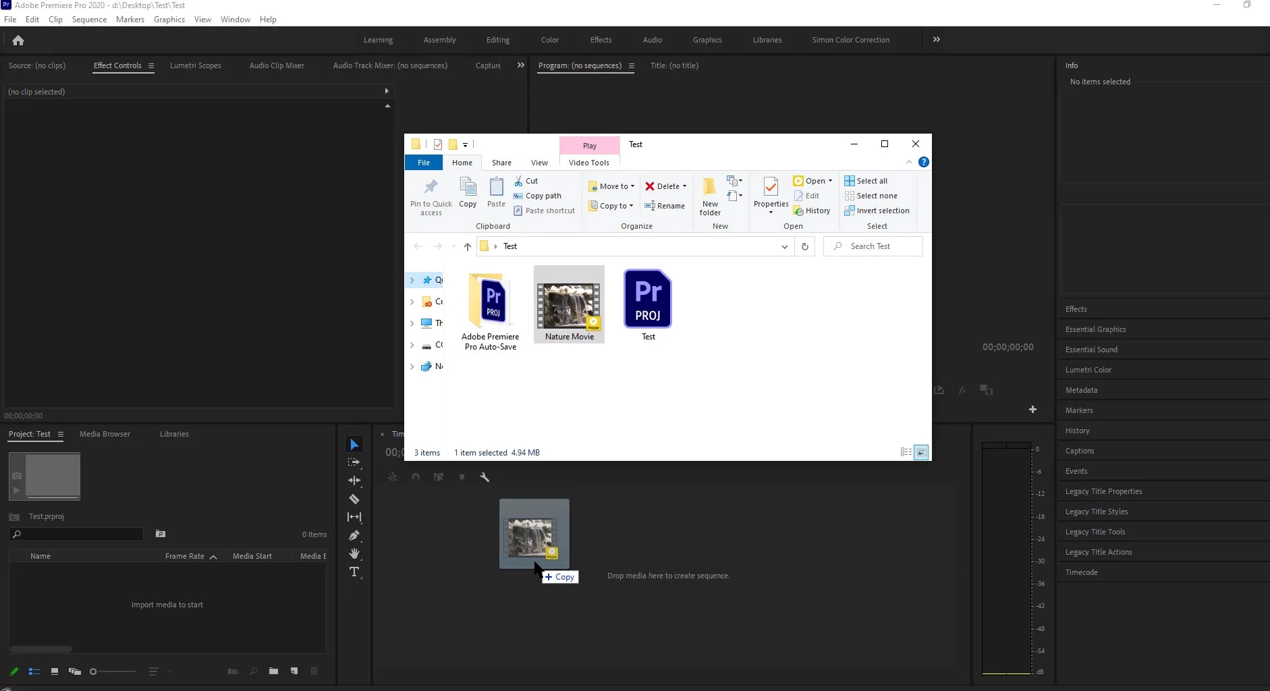
Task: Click New Bin icon in Project panel
Action: [x=273, y=671]
